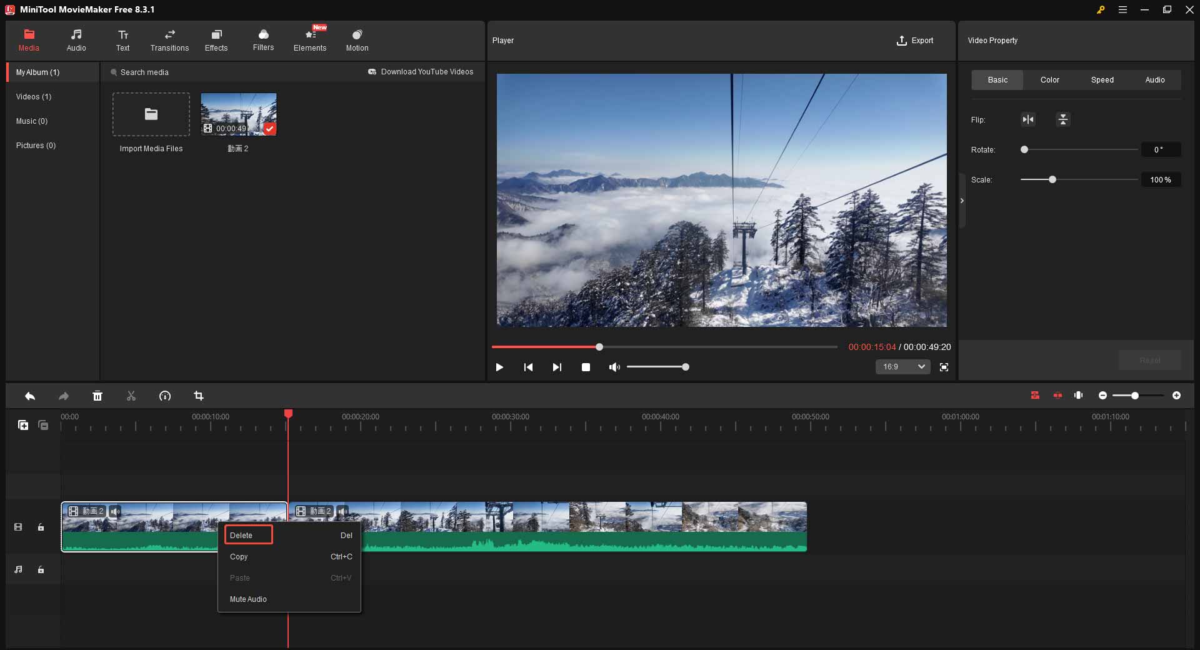Select the Effects panel
1200x650 pixels.
point(216,39)
